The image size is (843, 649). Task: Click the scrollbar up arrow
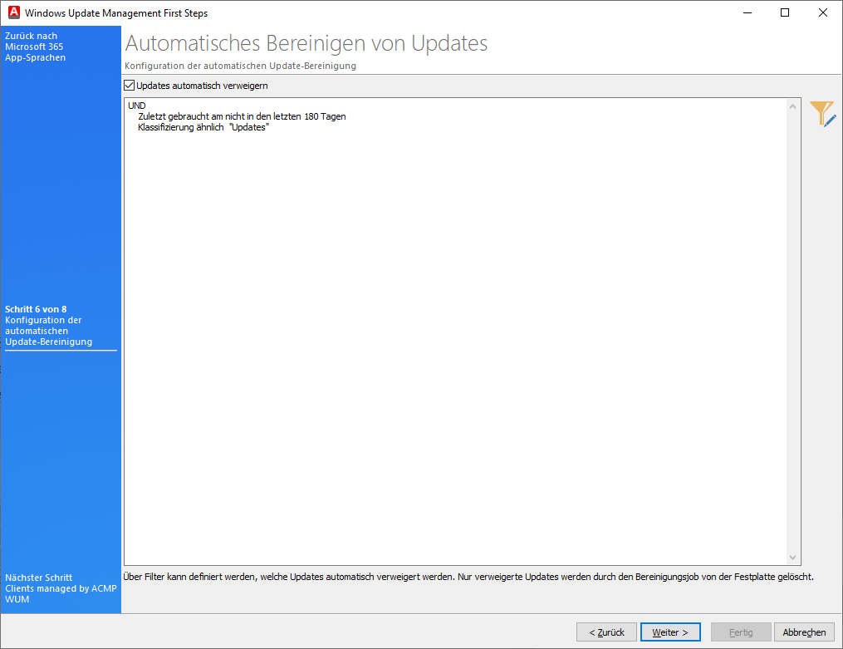coord(792,106)
